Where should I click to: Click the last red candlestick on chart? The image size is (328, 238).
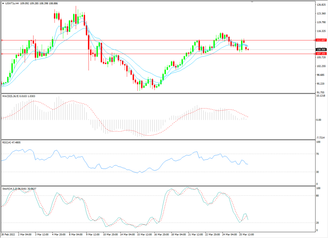point(248,49)
